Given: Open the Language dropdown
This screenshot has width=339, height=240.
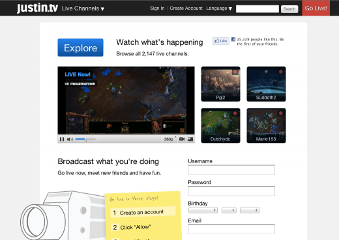Looking at the screenshot, I should click(219, 8).
